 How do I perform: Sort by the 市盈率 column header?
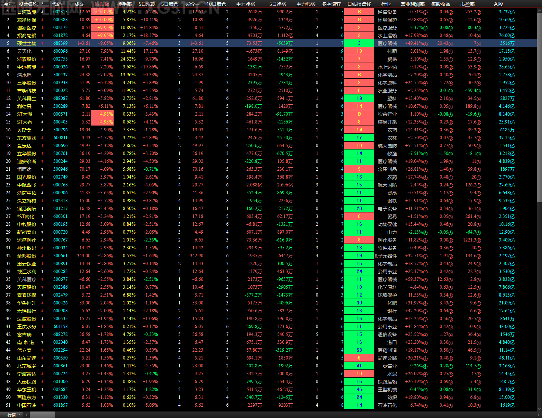(x=467, y=4)
